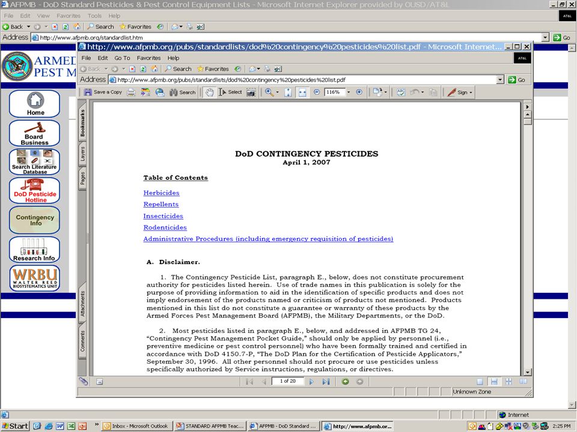Viewport: 577px width, 432px height.
Task: Click the zoom percentage field
Action: pyautogui.click(x=335, y=92)
